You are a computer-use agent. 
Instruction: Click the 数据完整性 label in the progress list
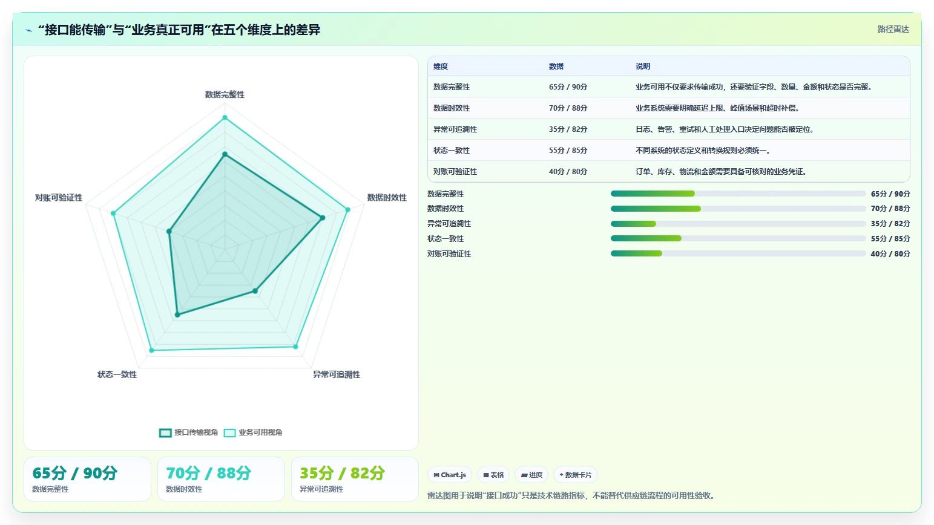(x=446, y=194)
